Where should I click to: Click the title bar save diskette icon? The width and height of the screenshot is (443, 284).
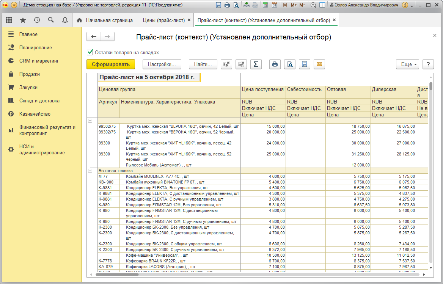[218, 5]
